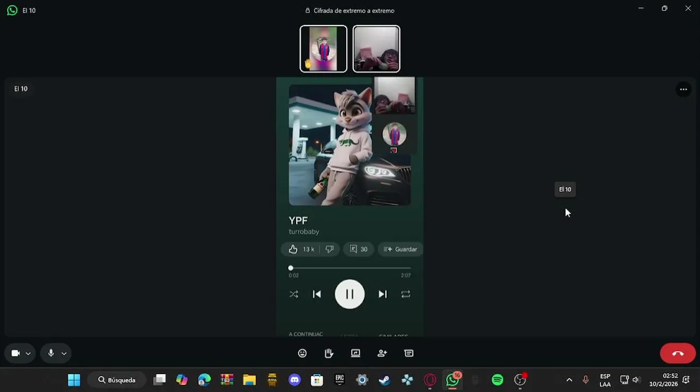Viewport: 700px width, 392px height.
Task: Mute the microphone in call
Action: tap(51, 353)
